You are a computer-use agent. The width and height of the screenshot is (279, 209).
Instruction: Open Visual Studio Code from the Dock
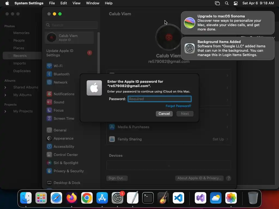(x=178, y=198)
